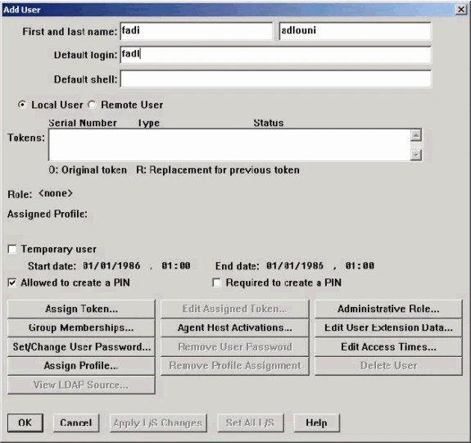Viewport: 471px width, 443px height.
Task: Click the Assign Profile button
Action: (81, 366)
